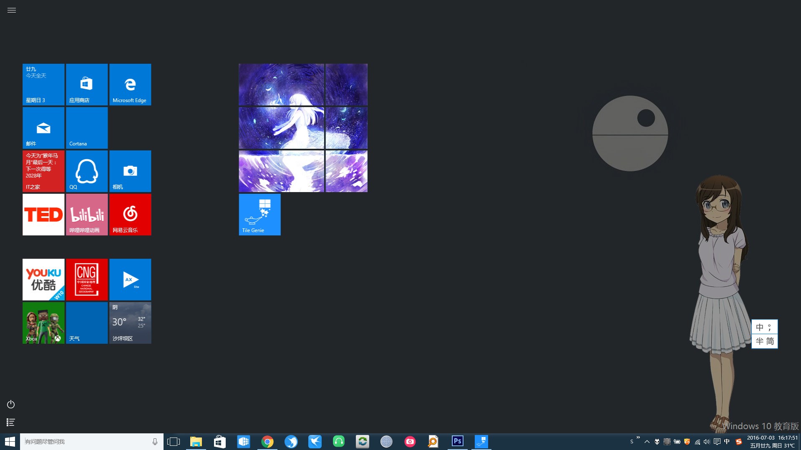Open the hamburger menu at top-left

12,10
